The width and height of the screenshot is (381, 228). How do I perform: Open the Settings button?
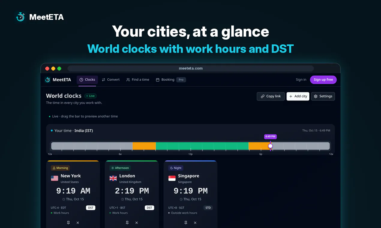[323, 96]
